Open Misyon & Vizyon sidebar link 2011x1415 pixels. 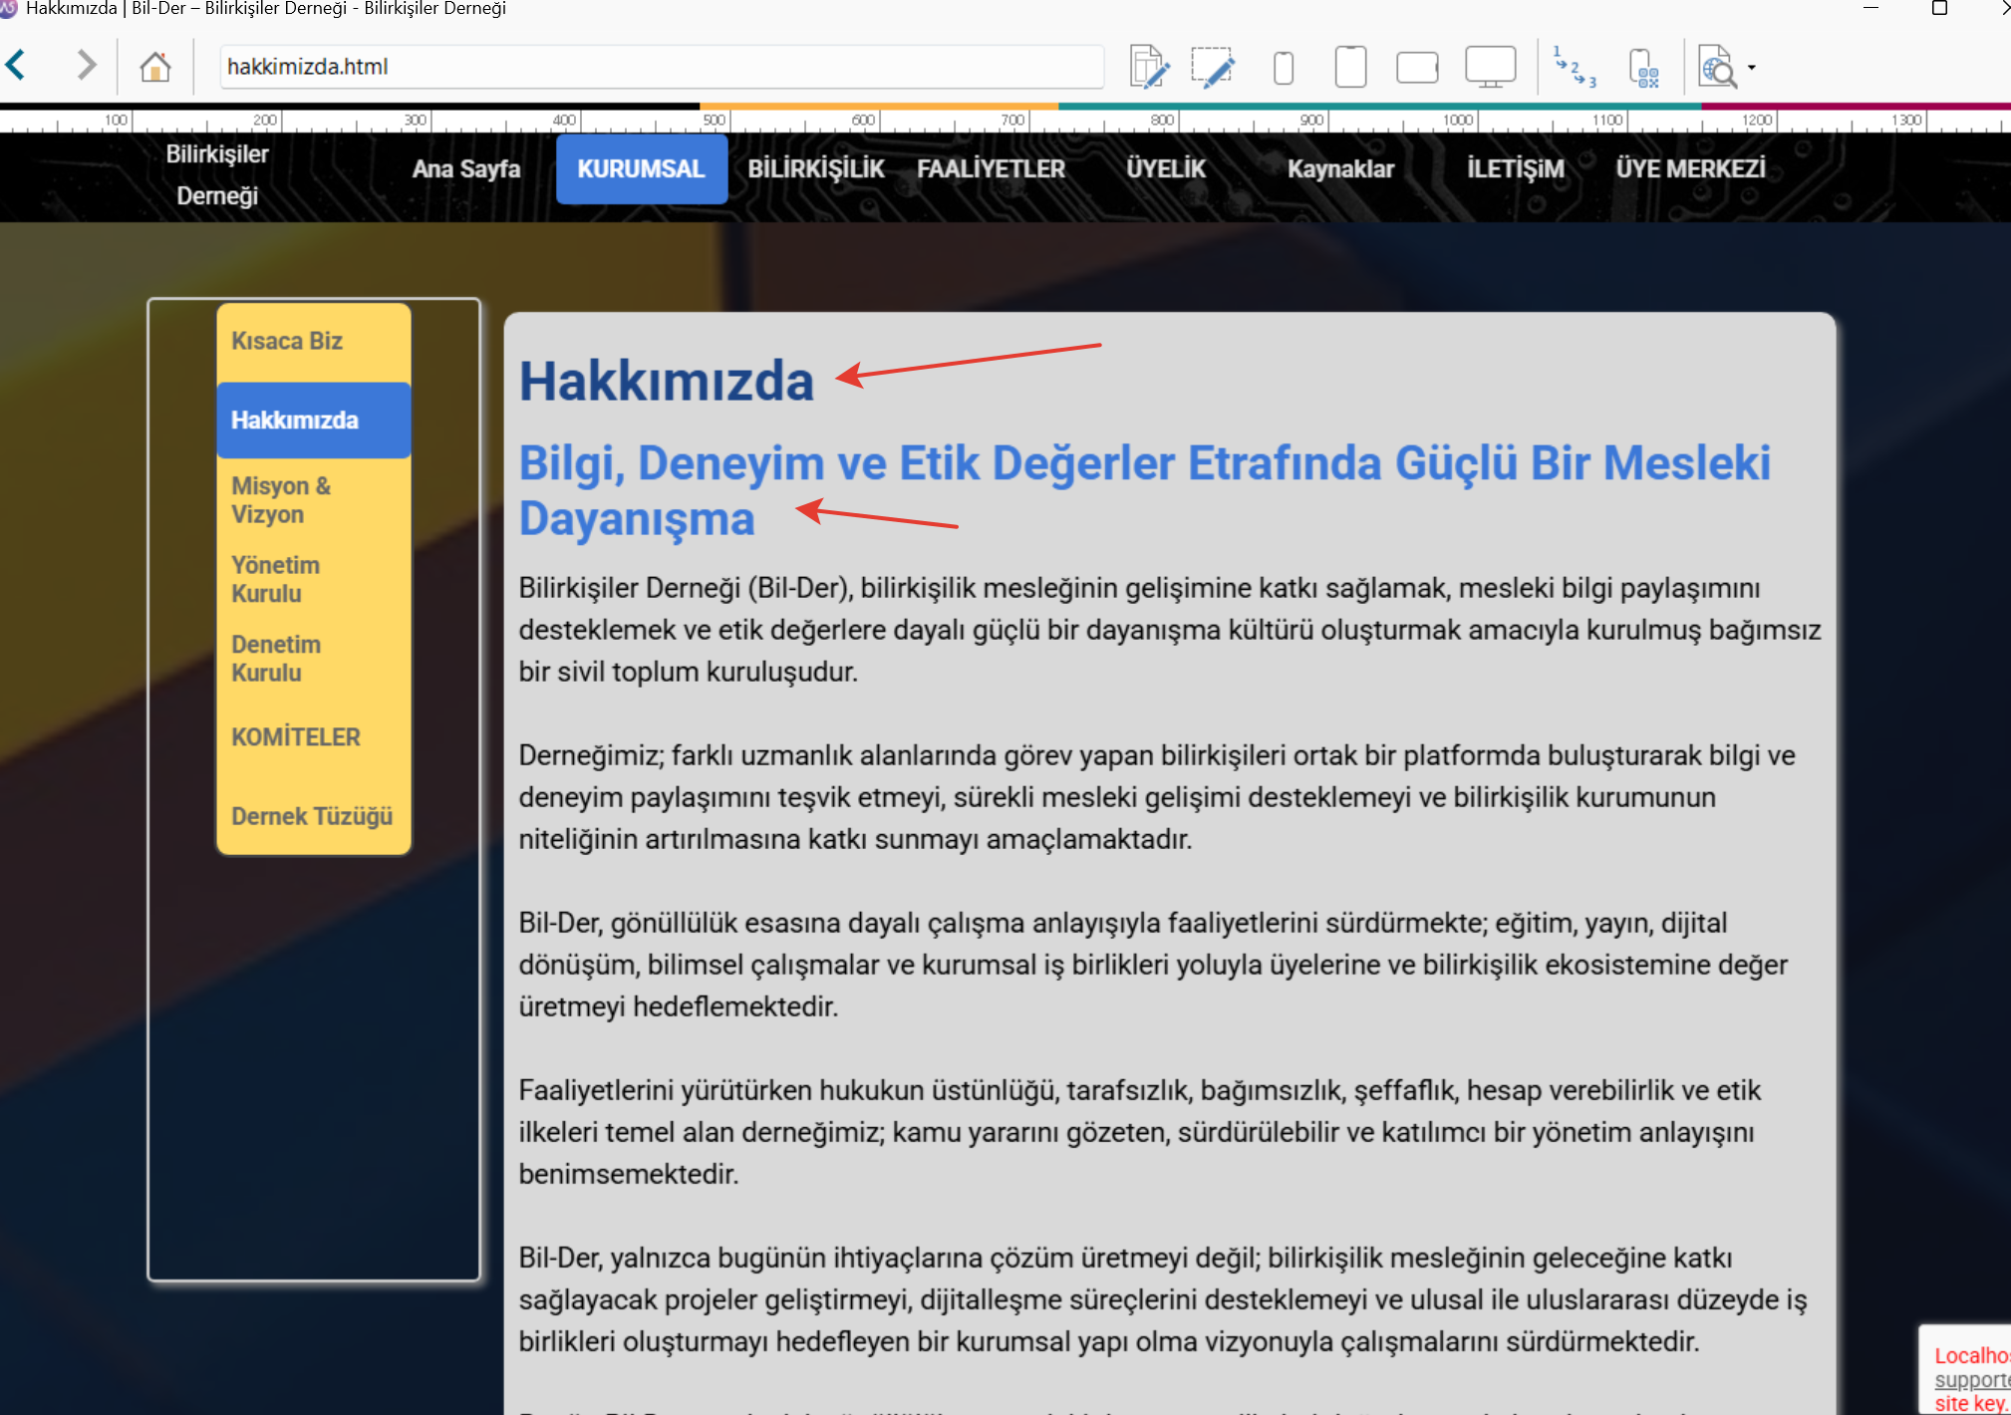click(314, 500)
